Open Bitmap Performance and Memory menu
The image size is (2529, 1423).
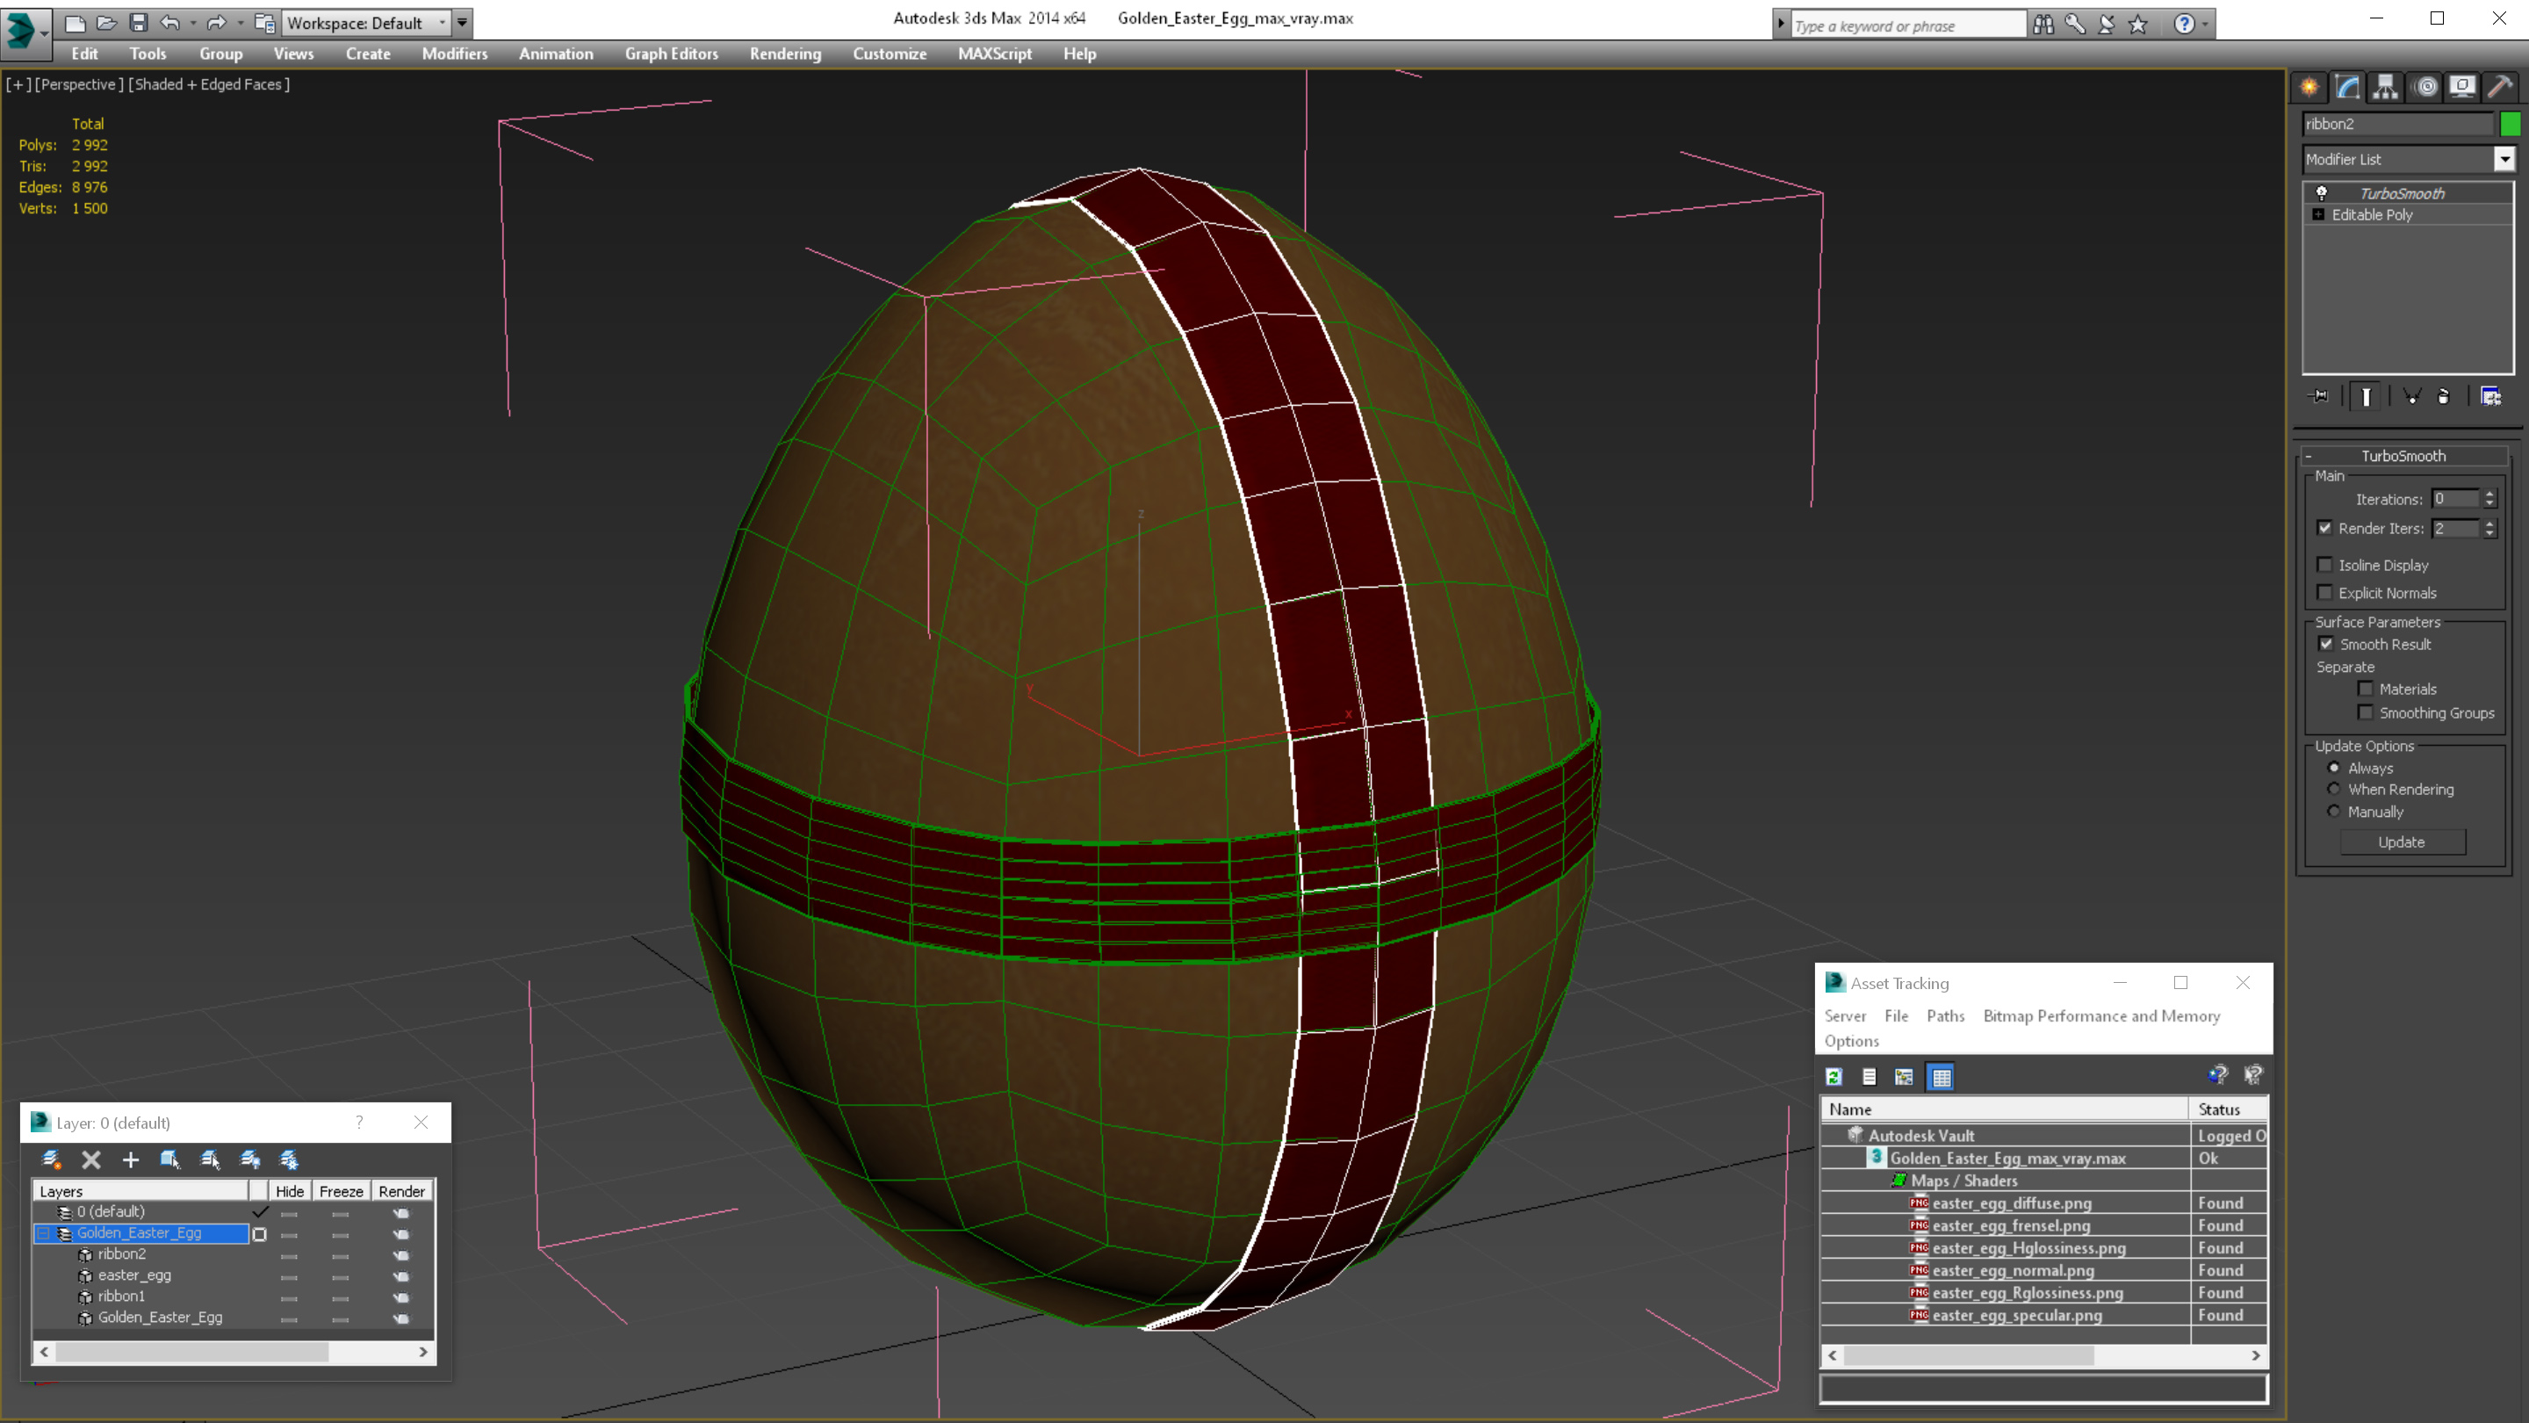(x=2101, y=1015)
